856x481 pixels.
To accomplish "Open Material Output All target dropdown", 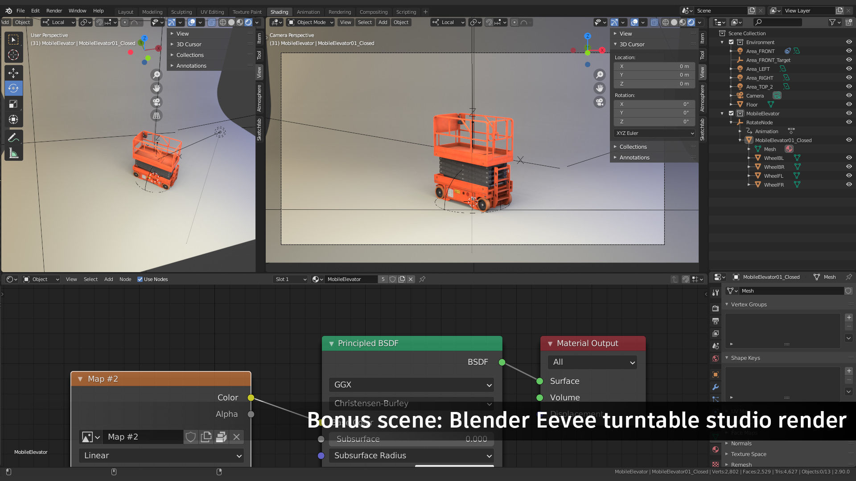I will [x=592, y=362].
